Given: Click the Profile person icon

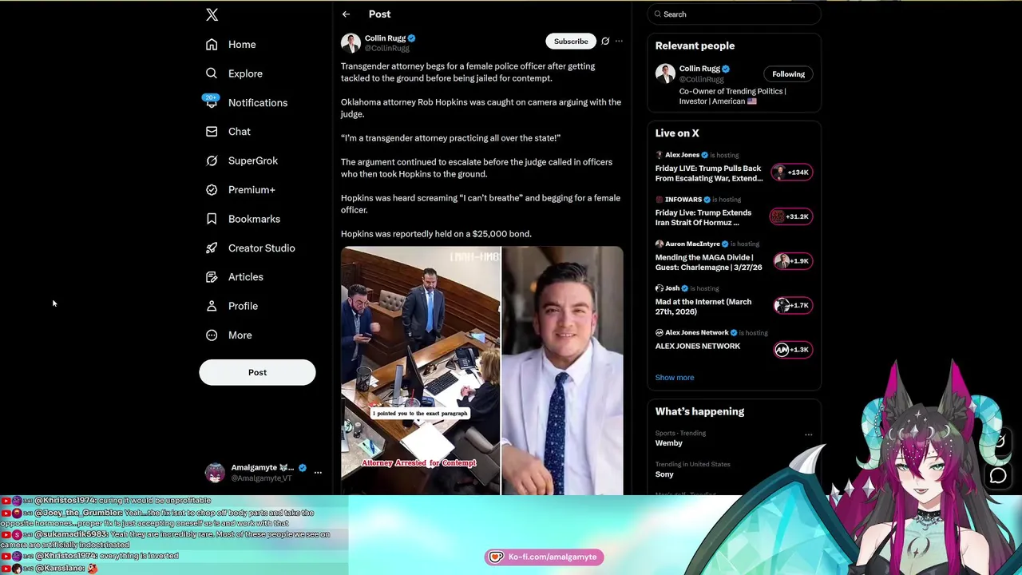Looking at the screenshot, I should pos(212,306).
